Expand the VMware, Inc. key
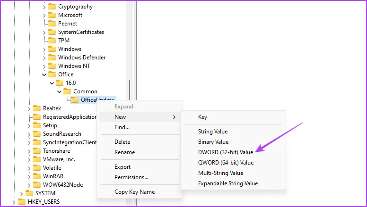 click(x=29, y=160)
